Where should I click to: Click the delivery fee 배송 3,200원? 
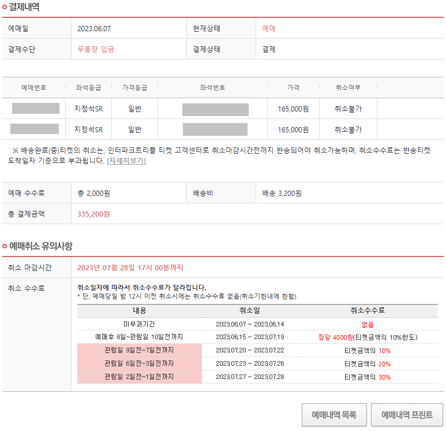coord(282,194)
